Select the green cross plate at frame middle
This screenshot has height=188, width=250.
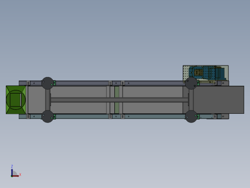pyautogui.click(x=117, y=100)
